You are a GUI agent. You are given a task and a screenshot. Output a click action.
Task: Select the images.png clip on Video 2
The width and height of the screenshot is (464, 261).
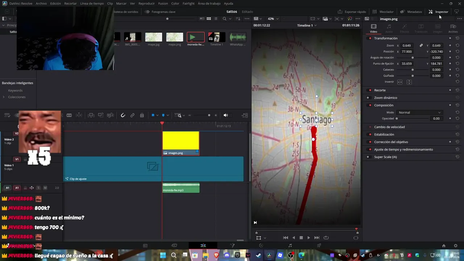tap(181, 143)
